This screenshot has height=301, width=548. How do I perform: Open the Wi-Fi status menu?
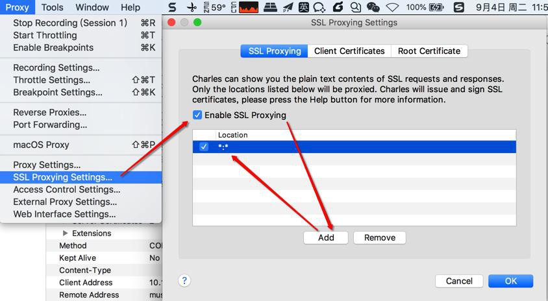[392, 7]
